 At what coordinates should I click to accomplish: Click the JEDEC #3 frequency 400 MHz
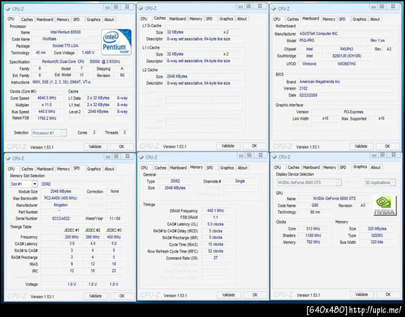point(113,237)
